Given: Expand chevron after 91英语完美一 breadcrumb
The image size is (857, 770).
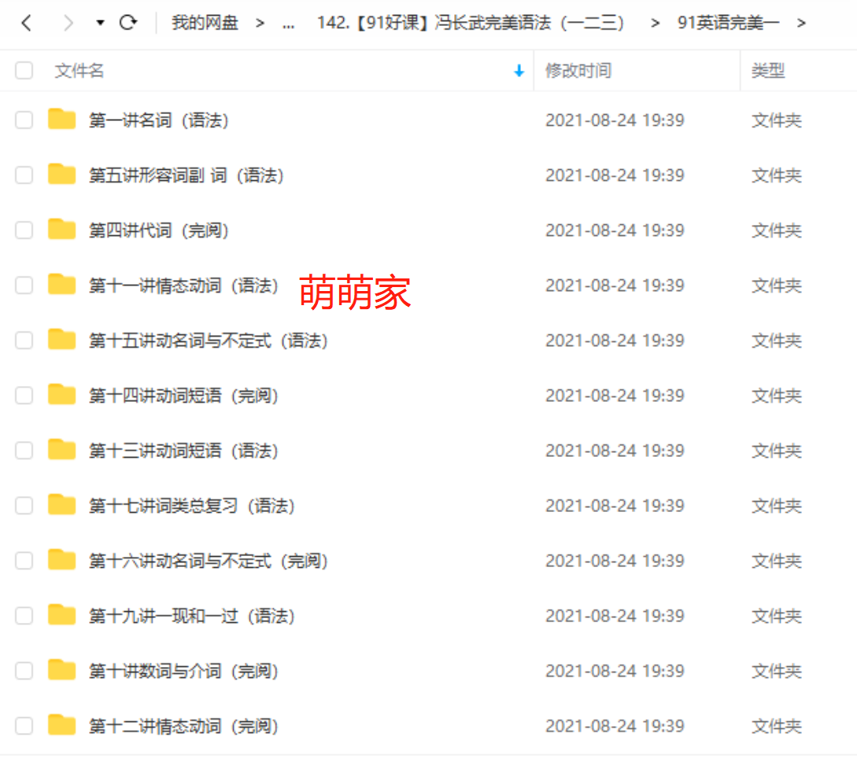Looking at the screenshot, I should tap(801, 23).
